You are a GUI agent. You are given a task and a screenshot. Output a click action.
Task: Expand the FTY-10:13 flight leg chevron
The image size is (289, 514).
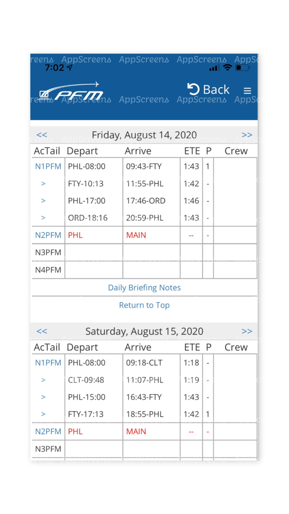click(43, 183)
